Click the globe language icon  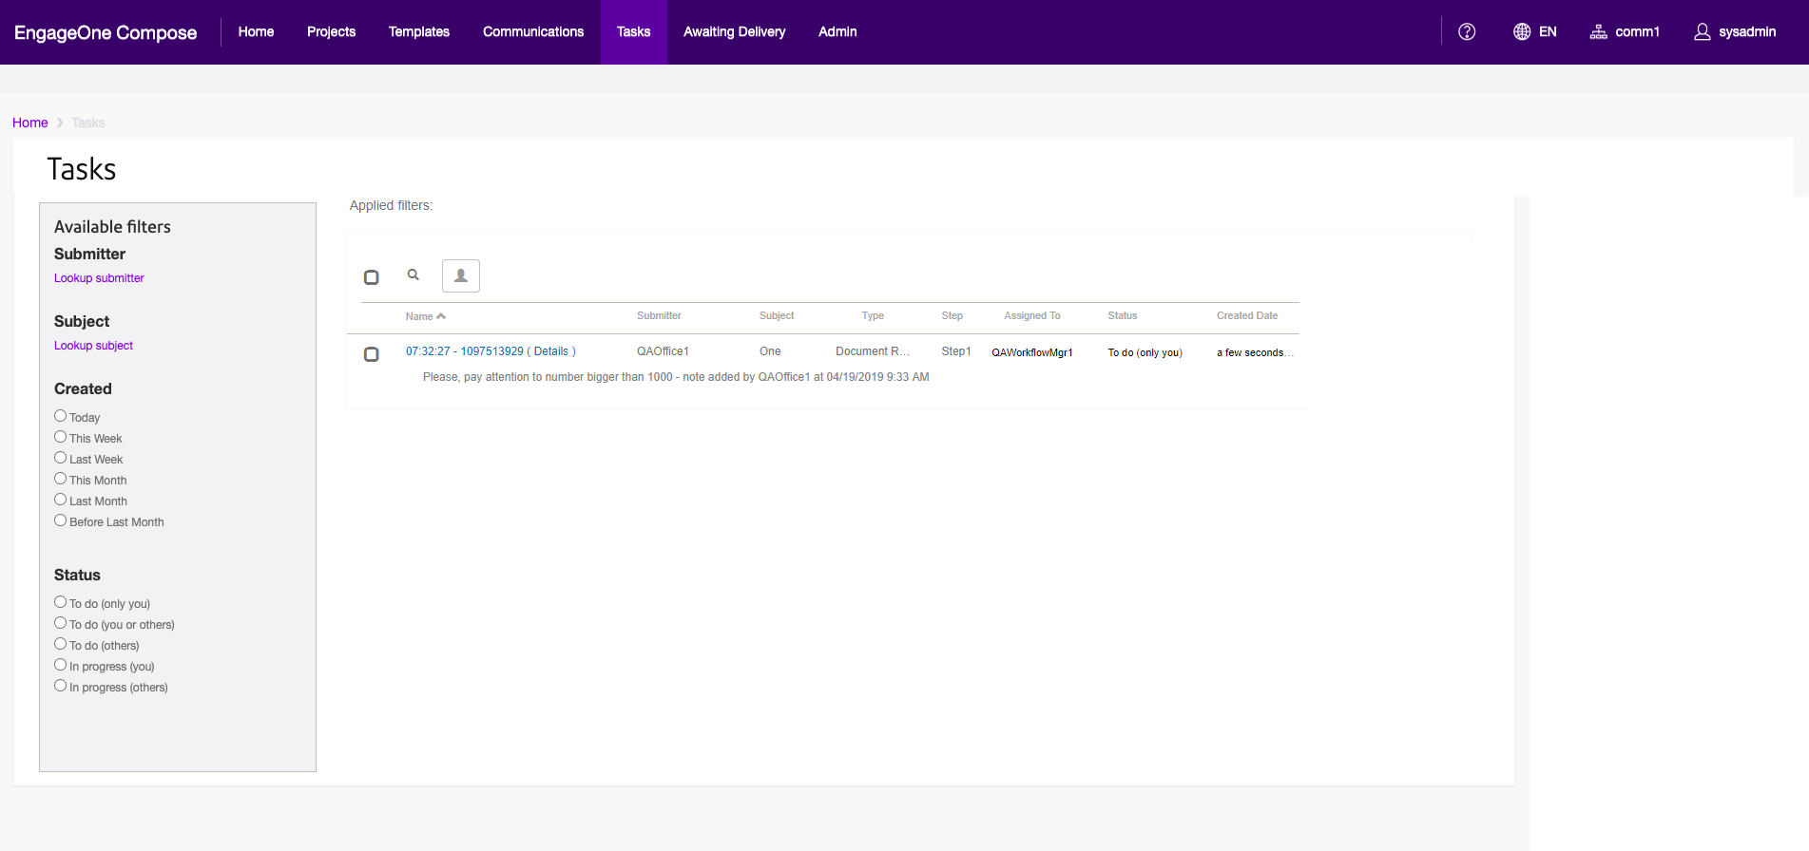point(1522,31)
